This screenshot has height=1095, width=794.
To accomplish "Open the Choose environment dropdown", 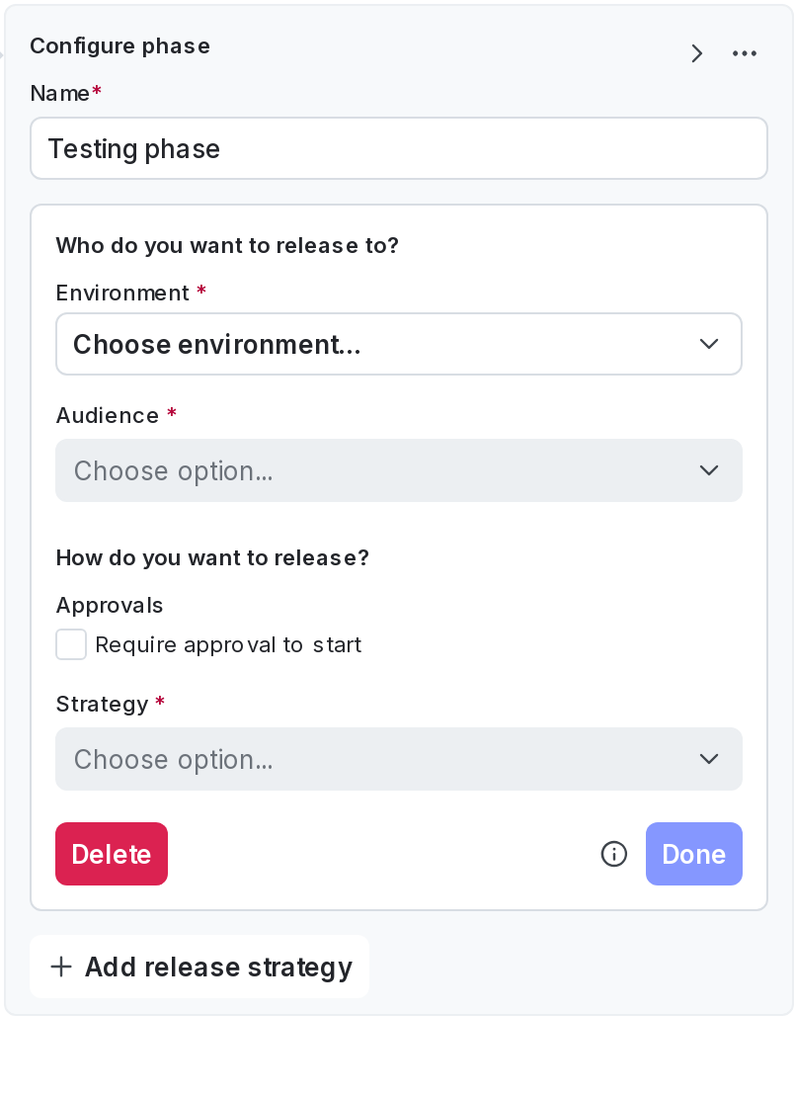I will click(x=399, y=344).
